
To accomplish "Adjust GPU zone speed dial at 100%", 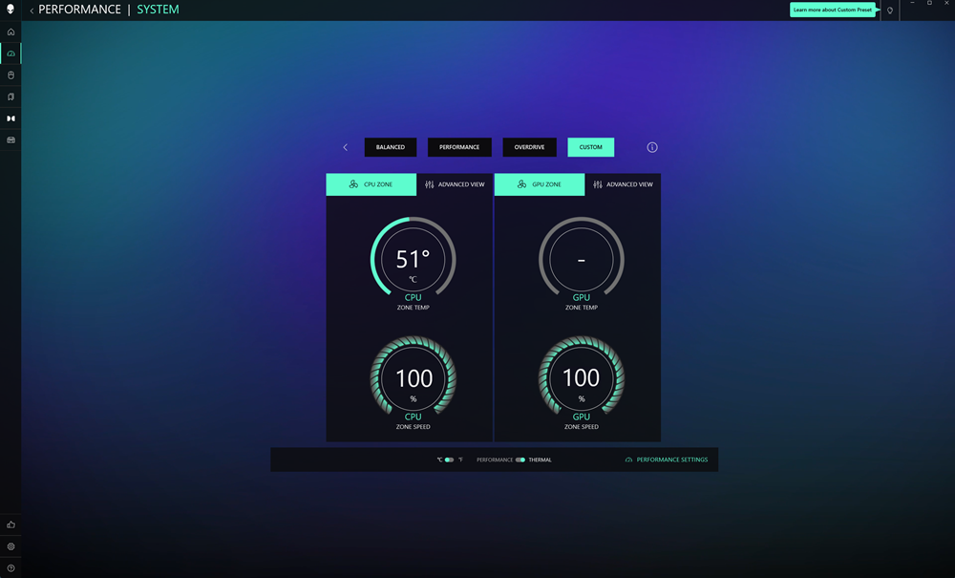I will click(x=581, y=377).
